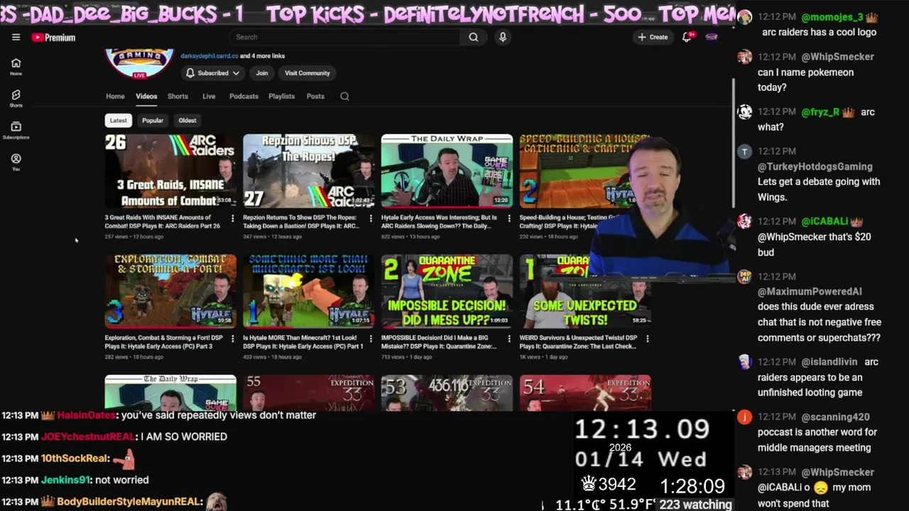
Task: Open the Expedition 33 part 55 thumbnail
Action: [x=309, y=392]
